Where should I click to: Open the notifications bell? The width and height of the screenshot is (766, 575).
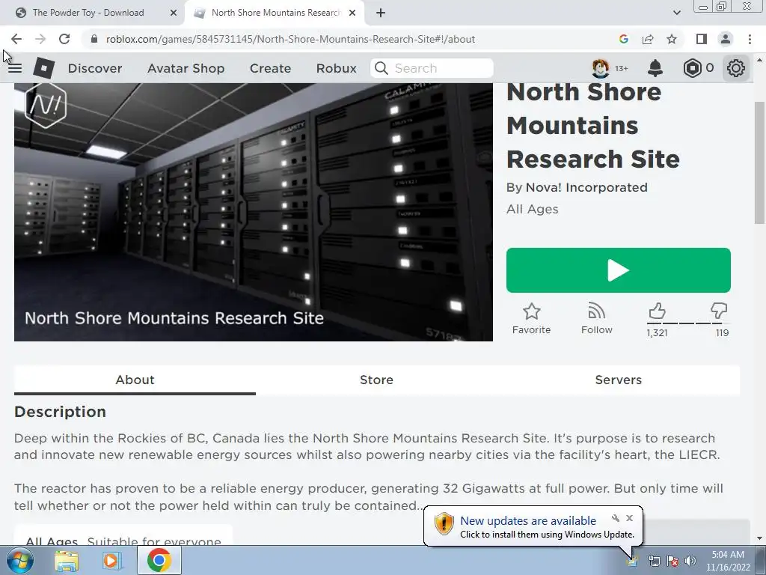coord(655,68)
